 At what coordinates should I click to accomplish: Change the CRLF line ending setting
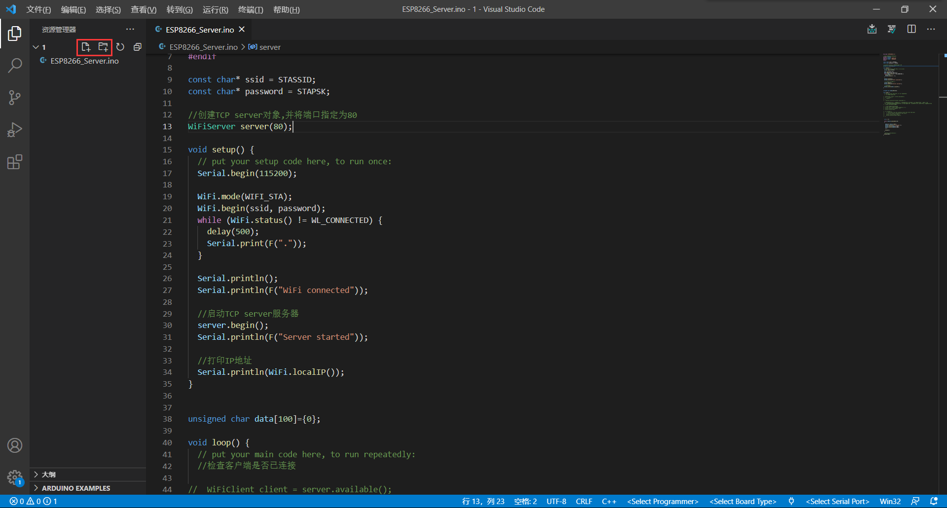(x=584, y=501)
